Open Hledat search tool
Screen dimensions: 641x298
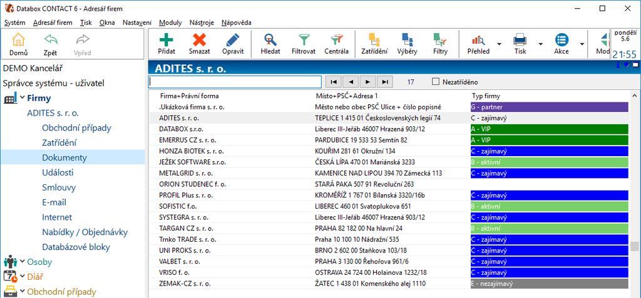tap(270, 39)
